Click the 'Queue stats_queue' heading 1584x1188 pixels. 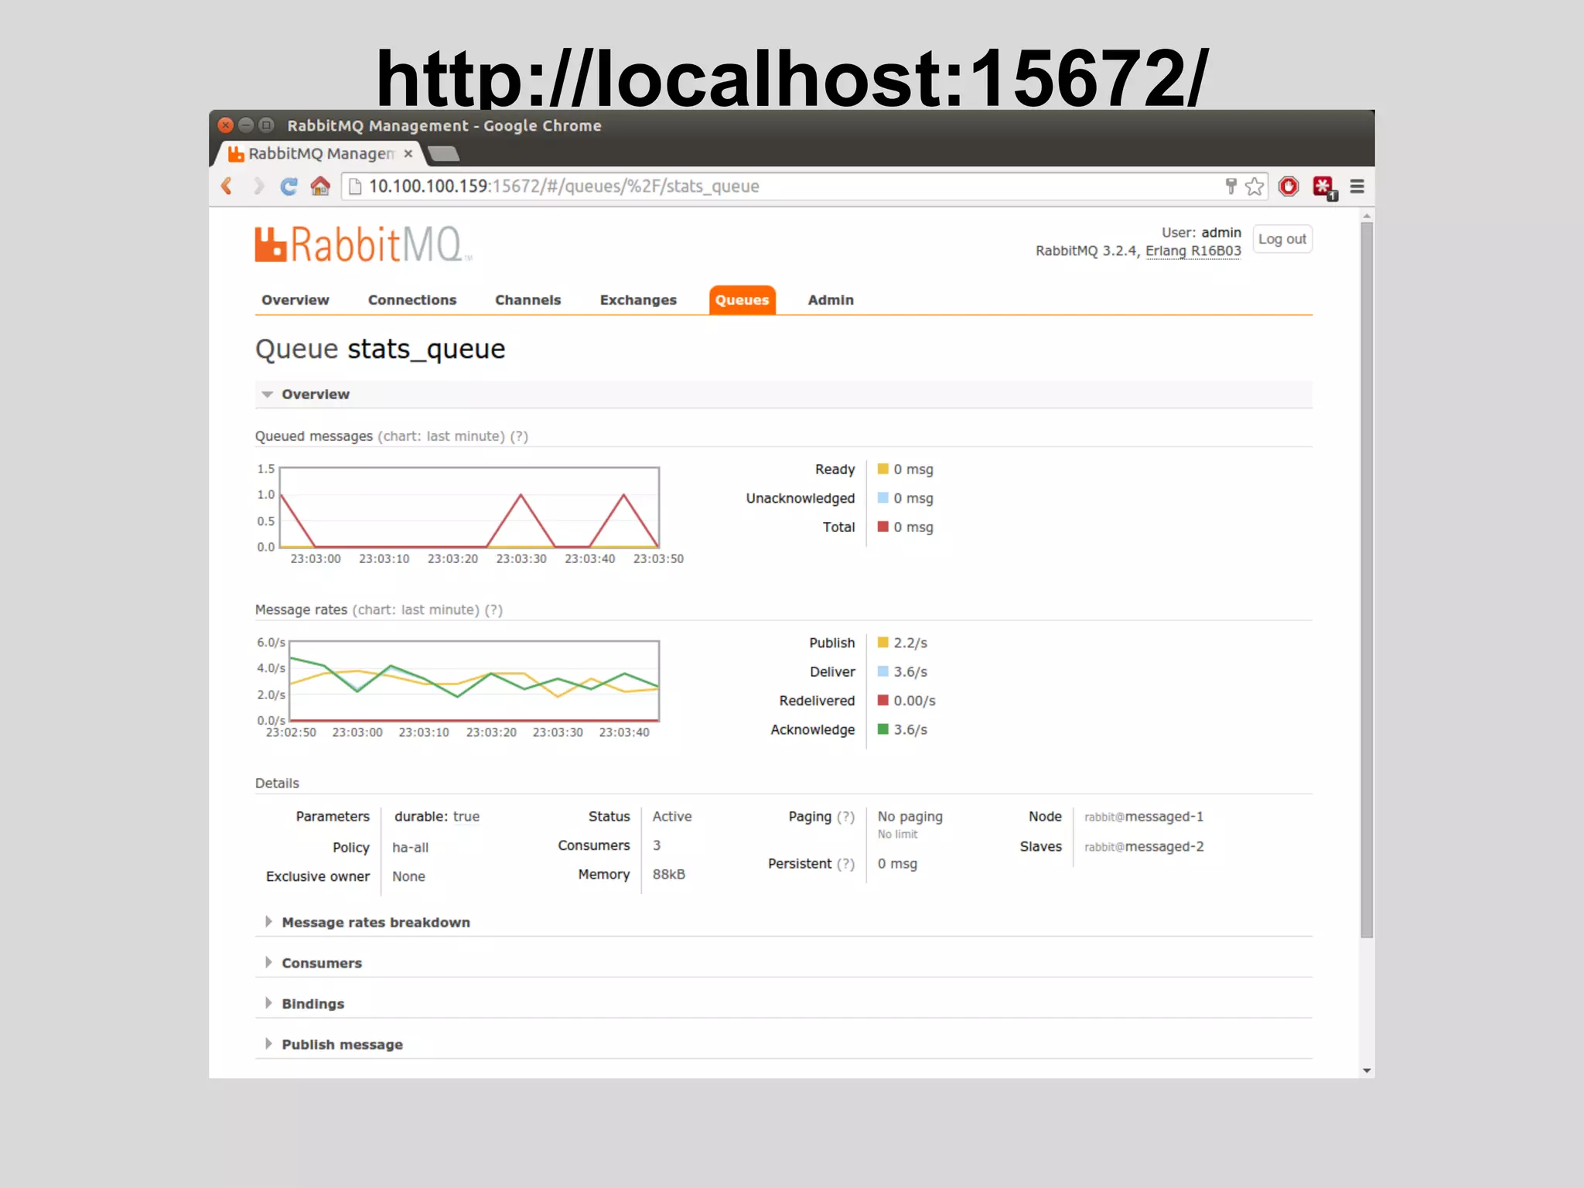pos(381,350)
